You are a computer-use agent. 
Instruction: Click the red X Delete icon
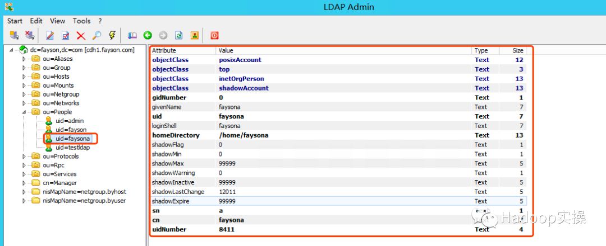pyautogui.click(x=81, y=36)
